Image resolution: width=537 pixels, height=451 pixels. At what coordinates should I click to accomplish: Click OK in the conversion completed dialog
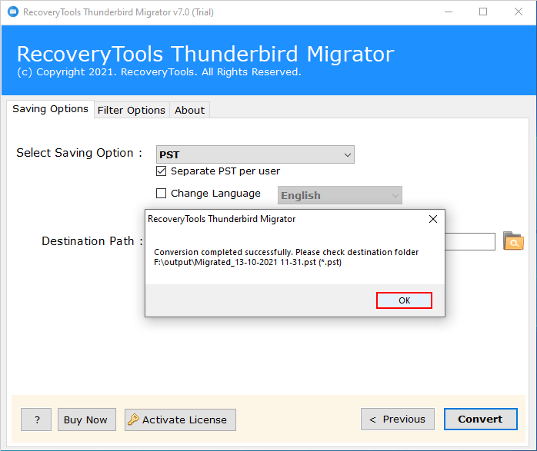[404, 300]
